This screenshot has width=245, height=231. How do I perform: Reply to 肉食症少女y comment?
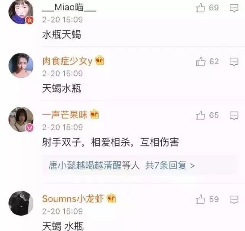click(234, 62)
